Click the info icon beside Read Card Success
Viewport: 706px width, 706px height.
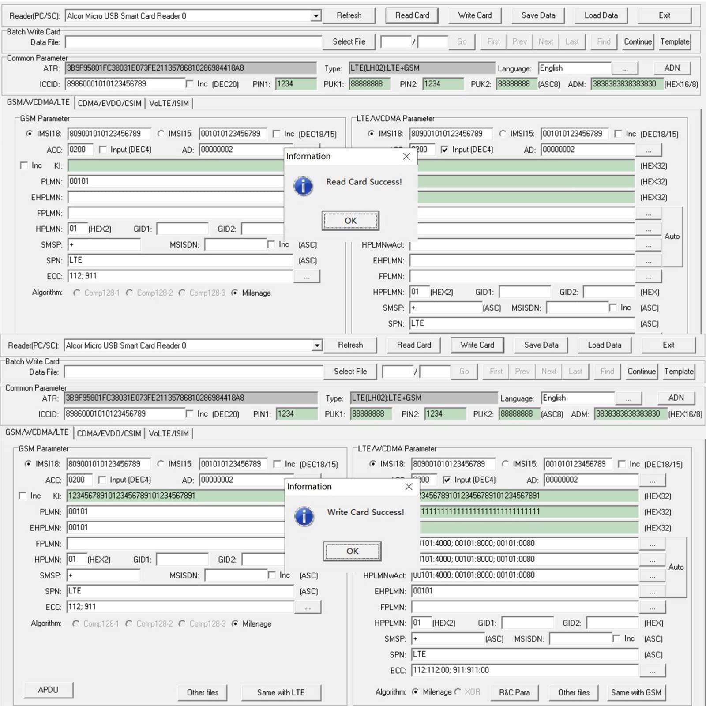point(303,186)
